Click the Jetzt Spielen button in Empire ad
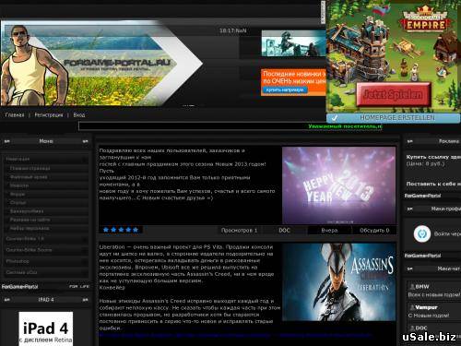This screenshot has height=346, width=461. (393, 94)
